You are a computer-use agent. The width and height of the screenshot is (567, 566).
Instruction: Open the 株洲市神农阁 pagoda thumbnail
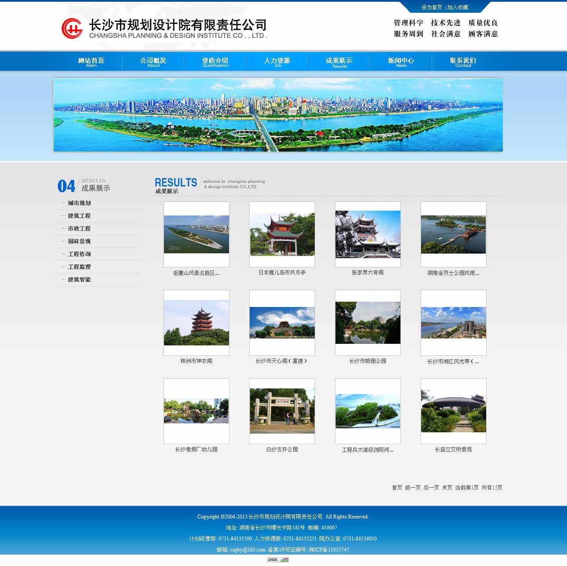196,323
